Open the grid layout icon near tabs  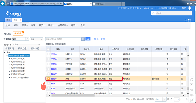tap(190, 20)
